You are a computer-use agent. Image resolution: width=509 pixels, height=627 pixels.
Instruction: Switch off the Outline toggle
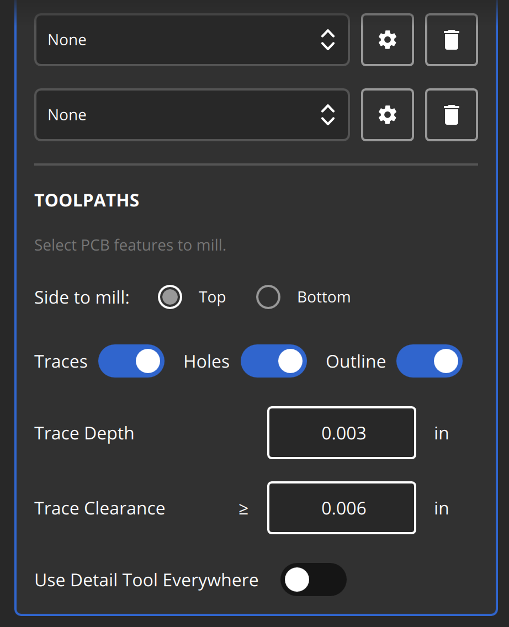(x=430, y=361)
